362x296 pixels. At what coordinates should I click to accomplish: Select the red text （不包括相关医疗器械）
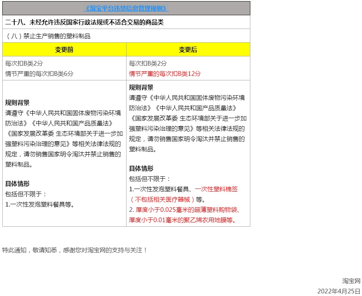click(x=162, y=199)
